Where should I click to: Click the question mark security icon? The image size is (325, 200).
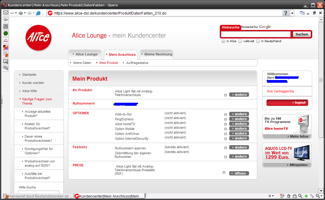[286, 13]
